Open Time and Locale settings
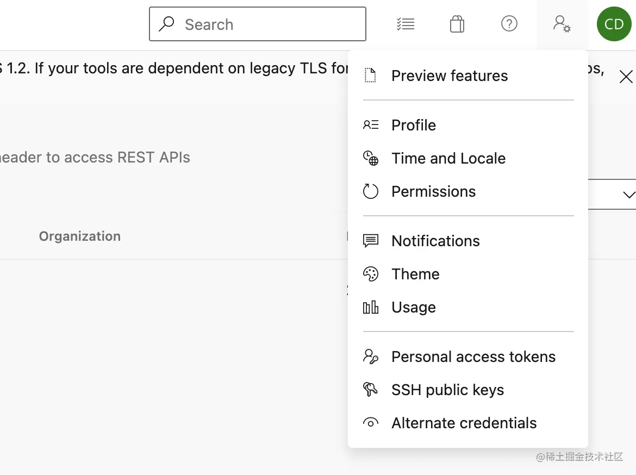The image size is (636, 475). pos(448,158)
